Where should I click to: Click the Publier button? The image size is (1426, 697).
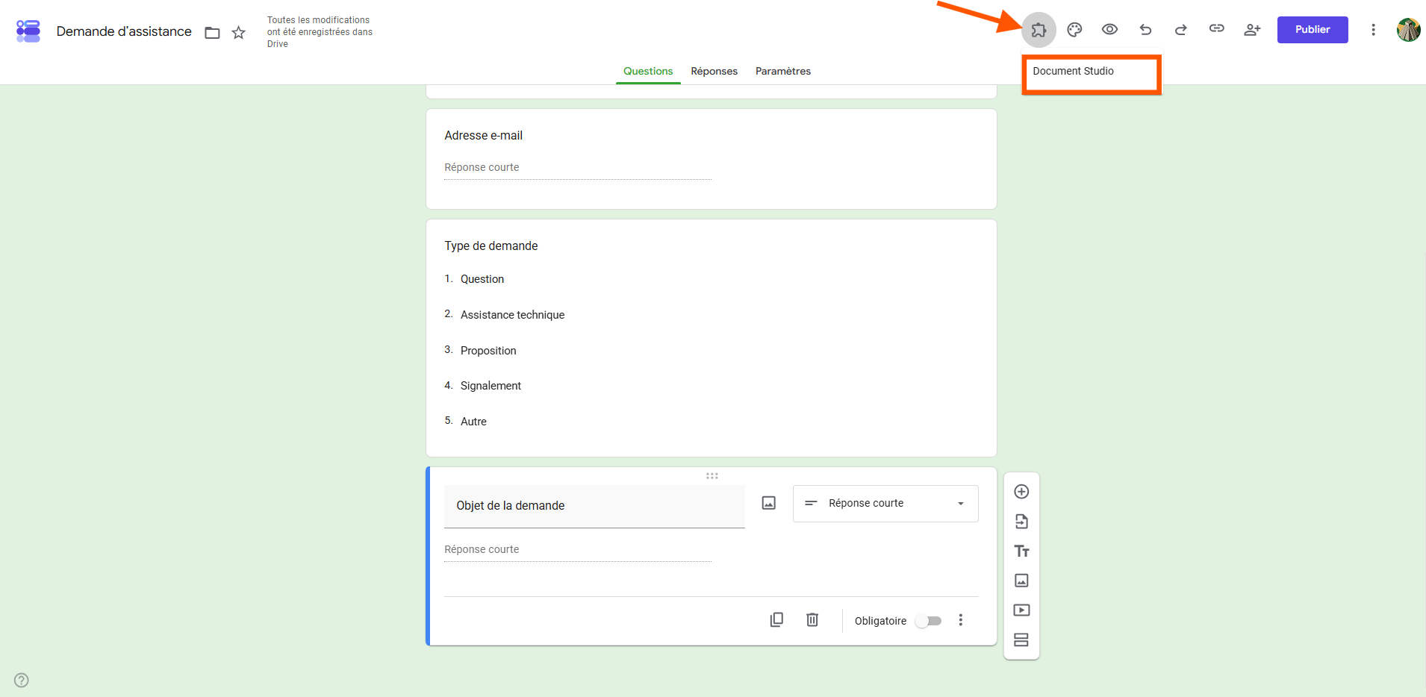[x=1313, y=30]
